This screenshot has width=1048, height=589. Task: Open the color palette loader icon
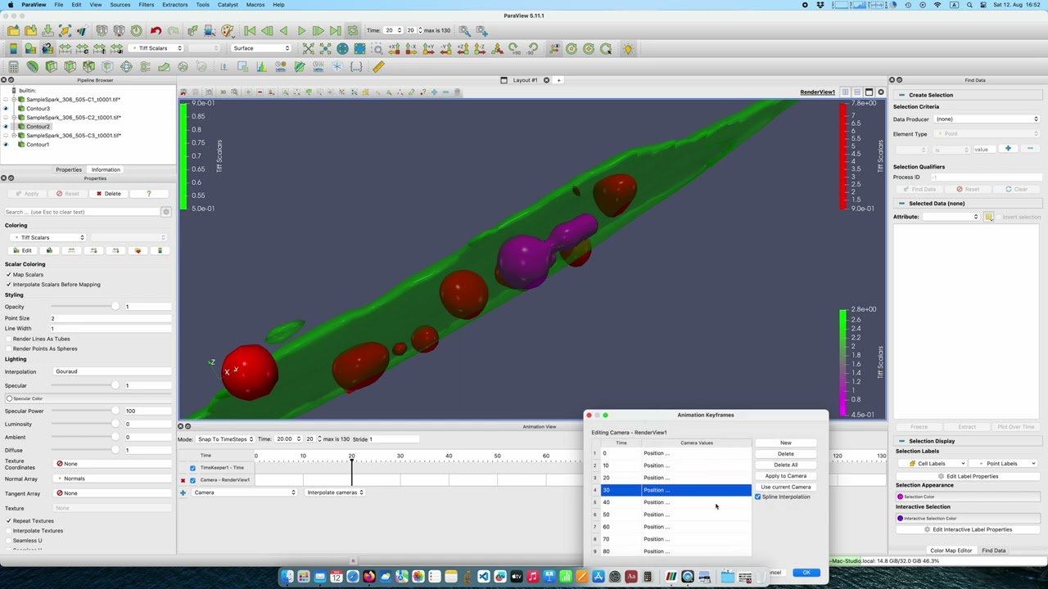(228, 30)
